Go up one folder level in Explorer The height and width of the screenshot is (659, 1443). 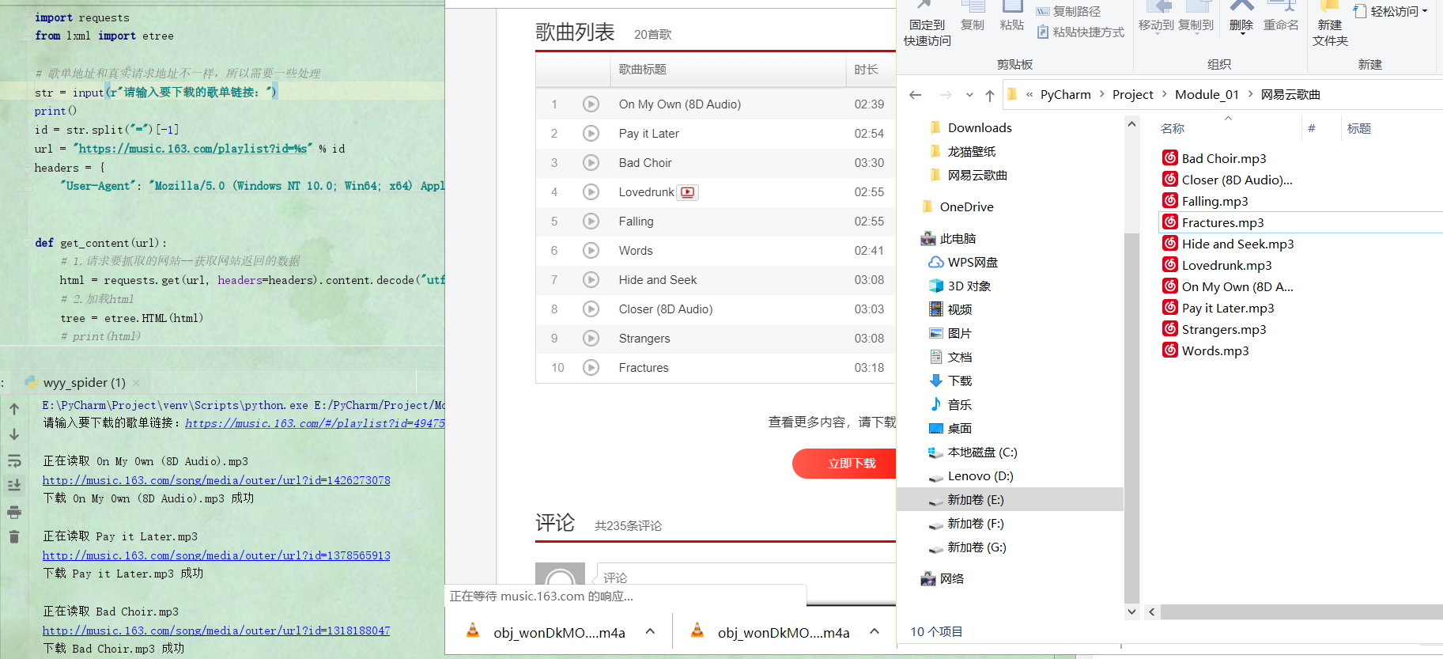(990, 95)
